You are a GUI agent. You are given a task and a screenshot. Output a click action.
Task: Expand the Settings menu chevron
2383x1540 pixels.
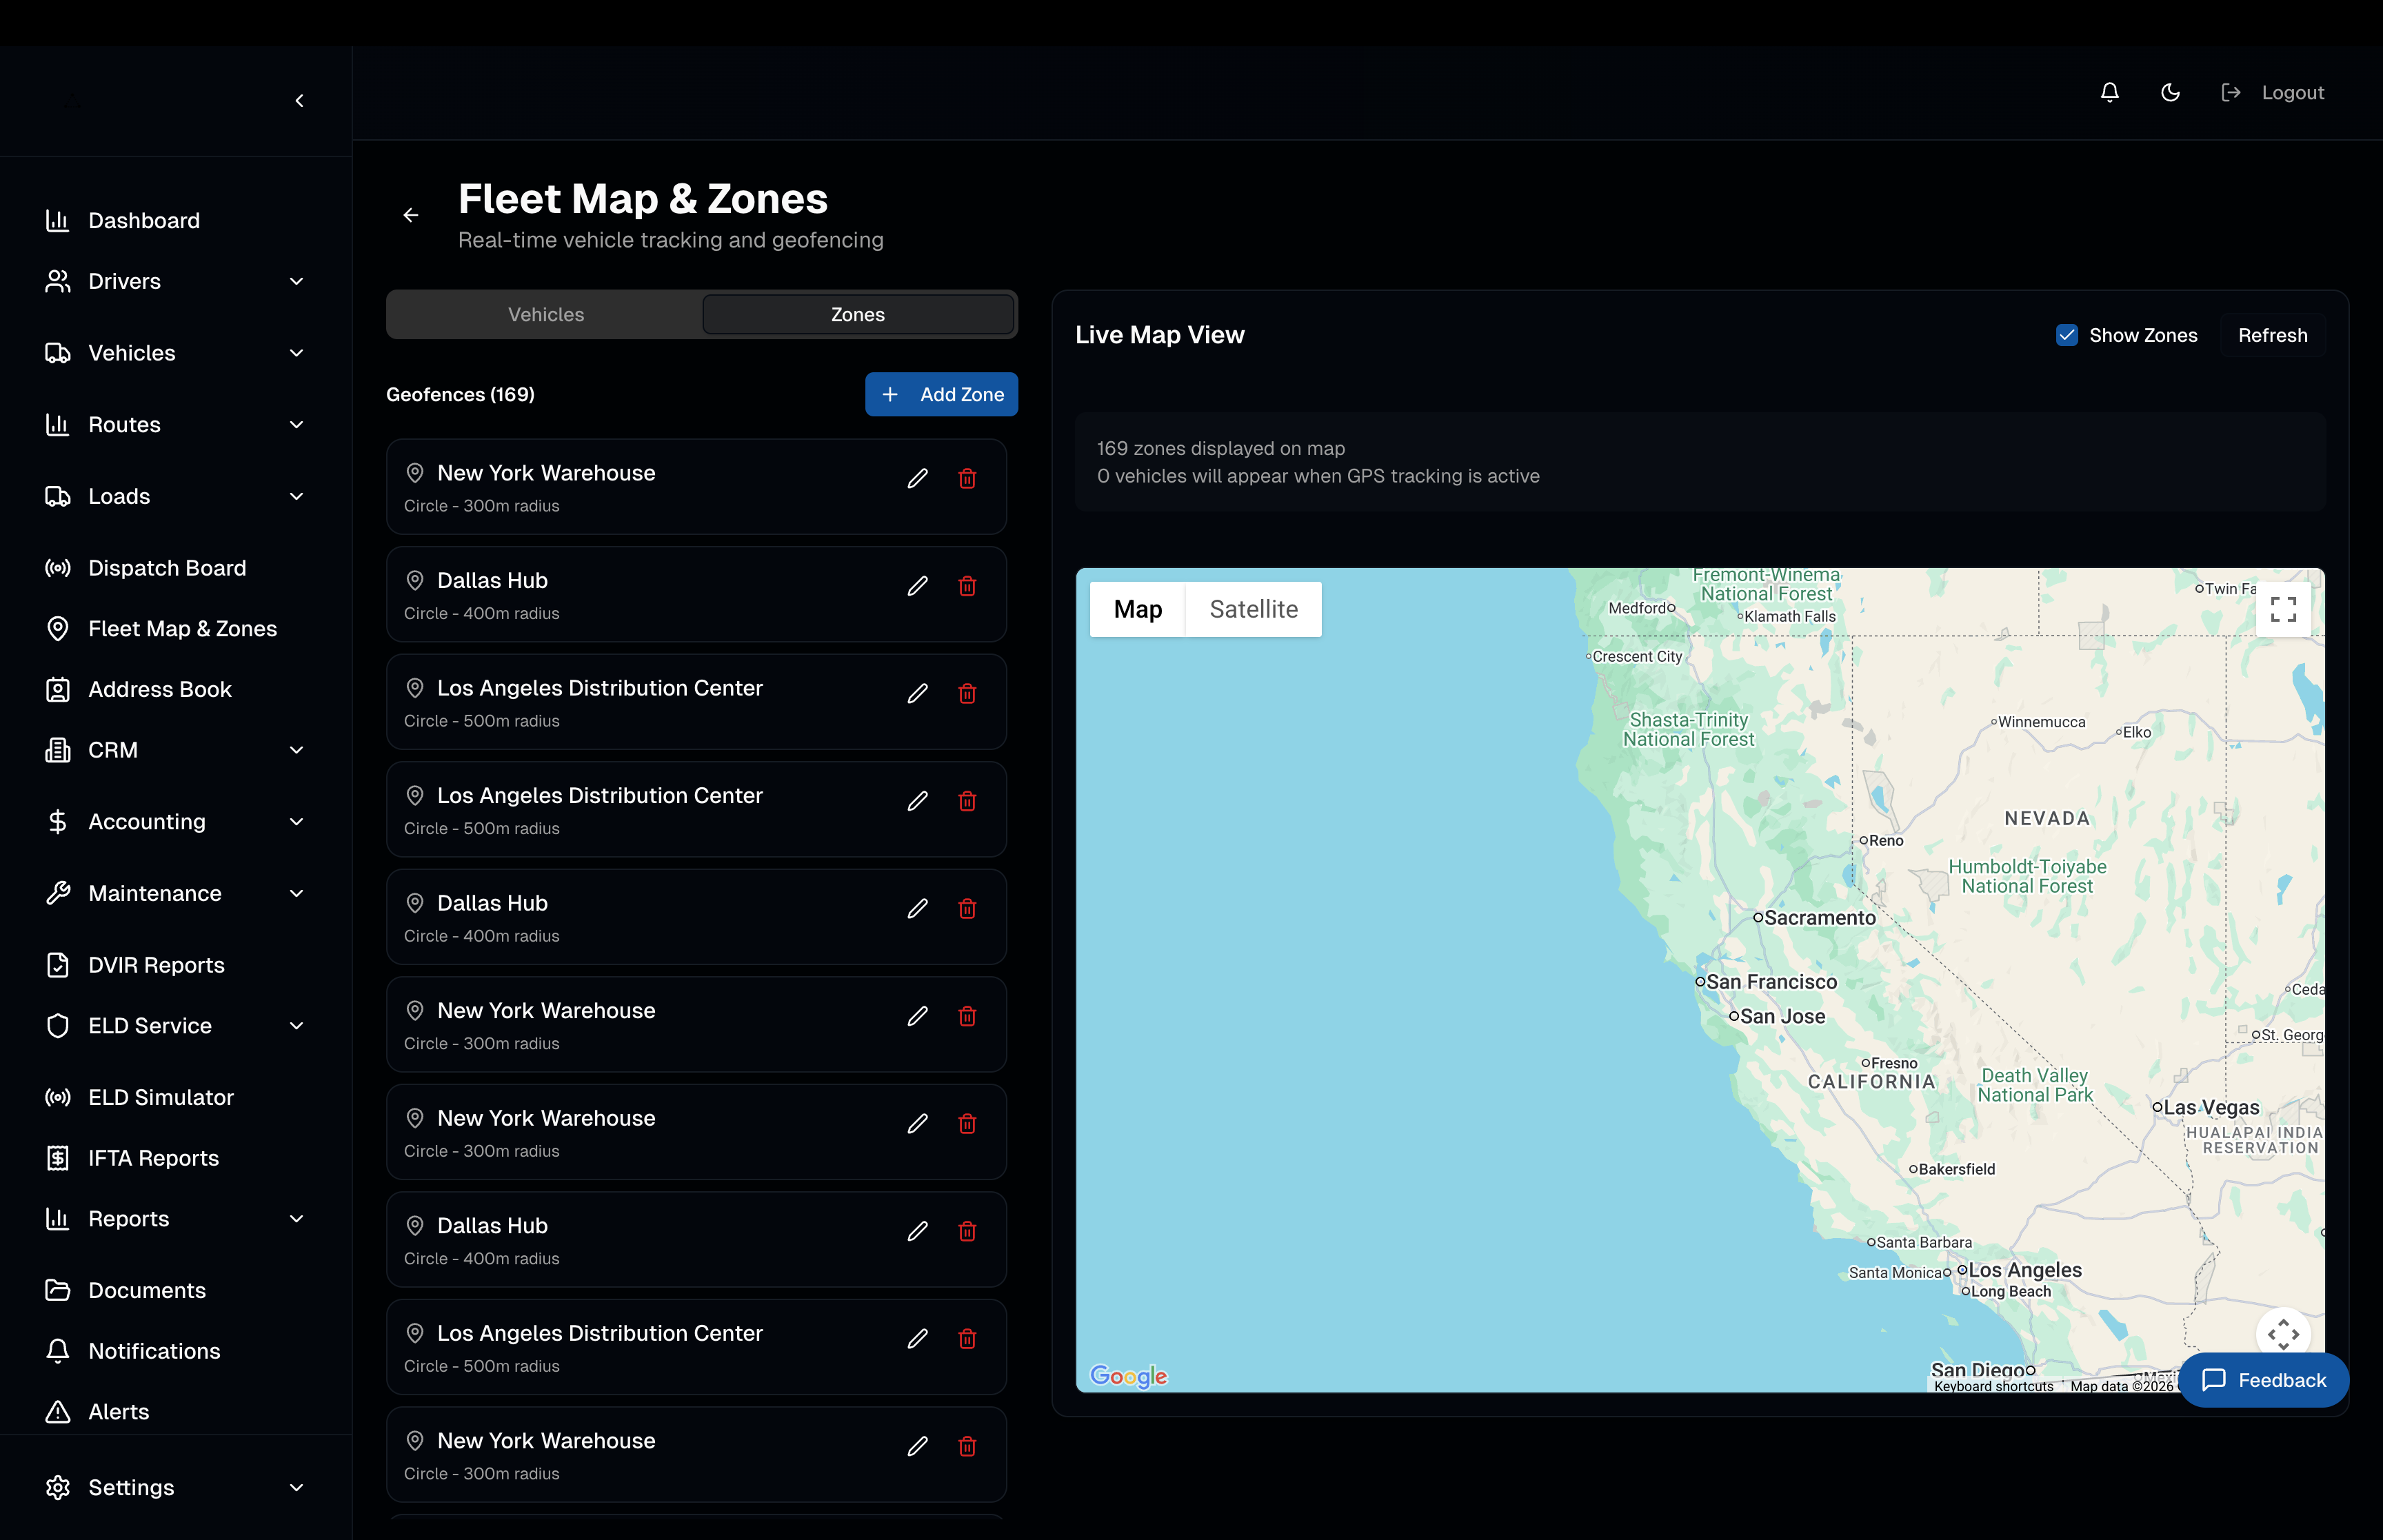tap(296, 1487)
